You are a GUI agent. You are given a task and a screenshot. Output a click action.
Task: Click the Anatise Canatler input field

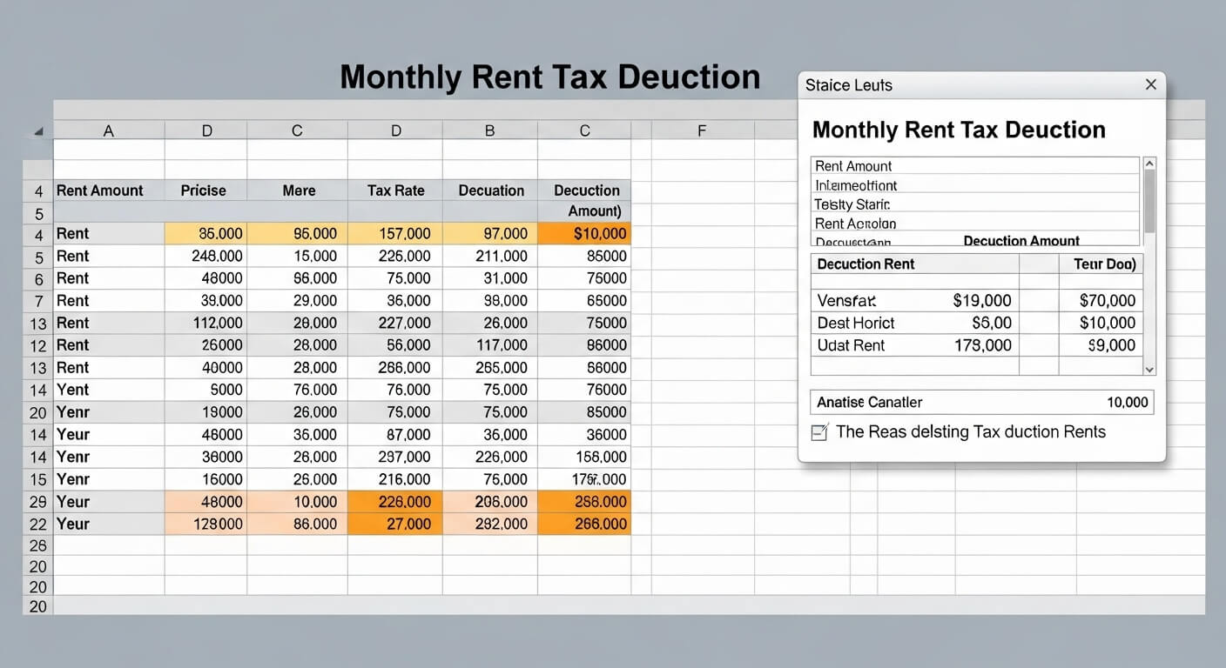pos(982,402)
